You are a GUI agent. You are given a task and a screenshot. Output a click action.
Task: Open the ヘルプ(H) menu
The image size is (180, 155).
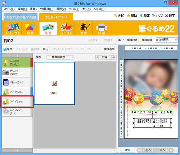(x=99, y=9)
